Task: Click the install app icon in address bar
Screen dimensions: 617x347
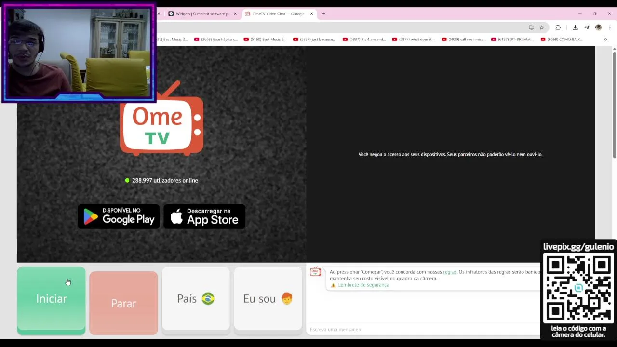Action: (x=531, y=27)
